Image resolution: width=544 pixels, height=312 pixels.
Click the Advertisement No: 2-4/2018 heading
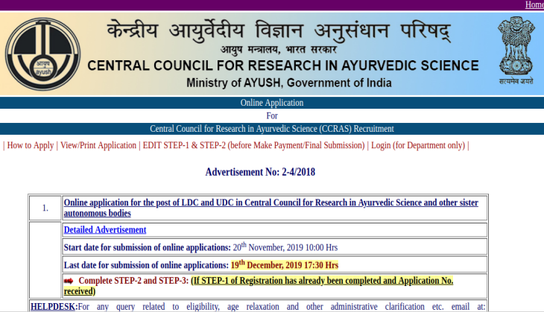tap(260, 172)
